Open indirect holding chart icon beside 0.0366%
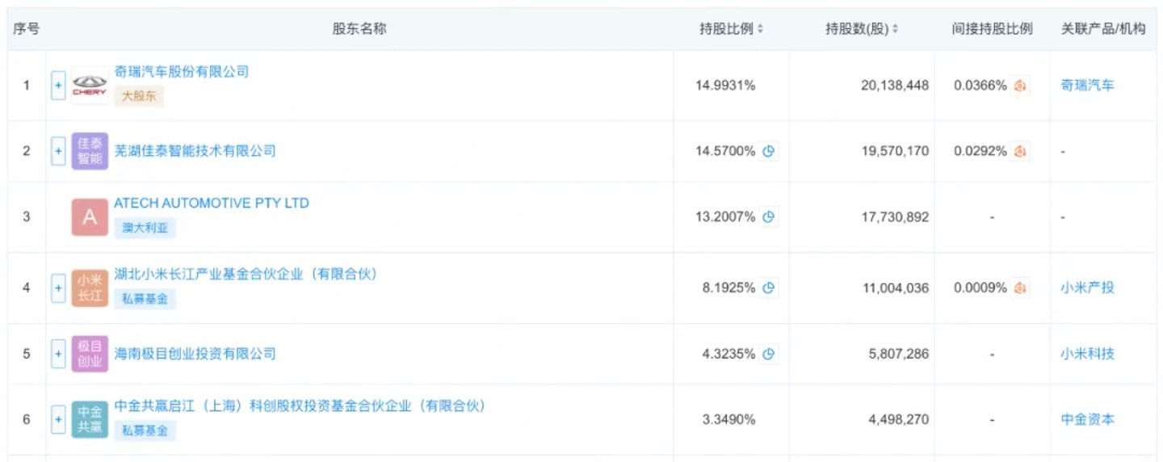 (x=1020, y=85)
